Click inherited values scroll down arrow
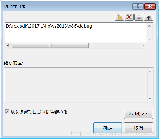This screenshot has width=159, height=139. pyautogui.click(x=150, y=99)
